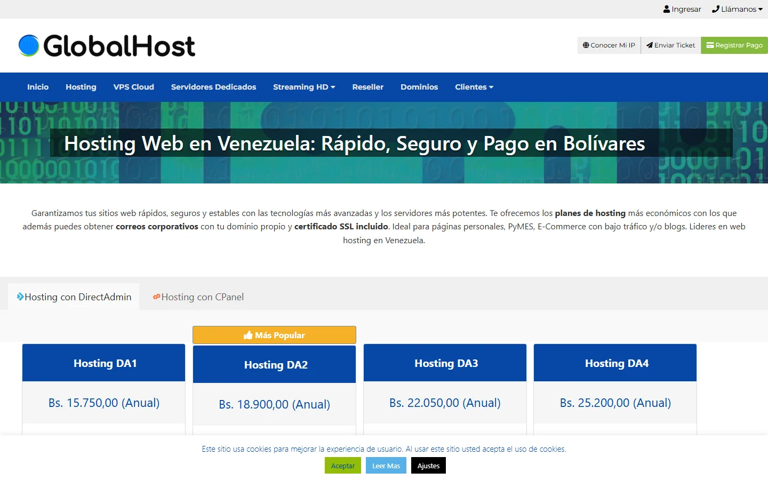
Task: Click the Bs. 18.900,00 (Anual) price link
Action: tap(274, 404)
